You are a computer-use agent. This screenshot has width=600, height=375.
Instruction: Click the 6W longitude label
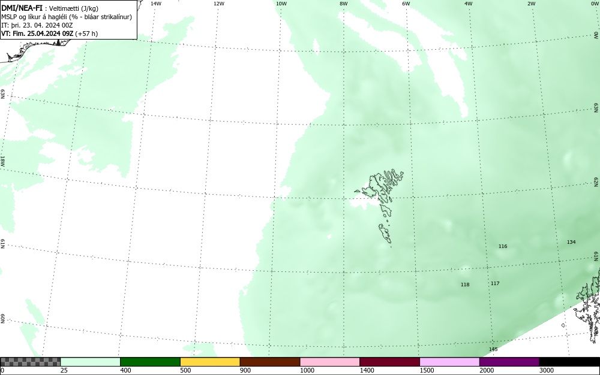[406, 4]
